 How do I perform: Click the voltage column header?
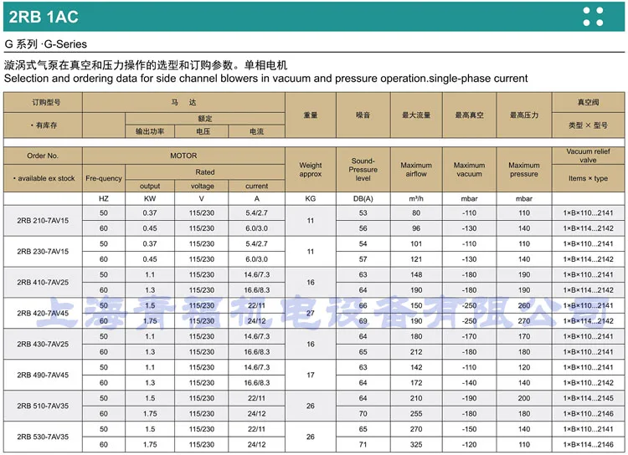(203, 186)
